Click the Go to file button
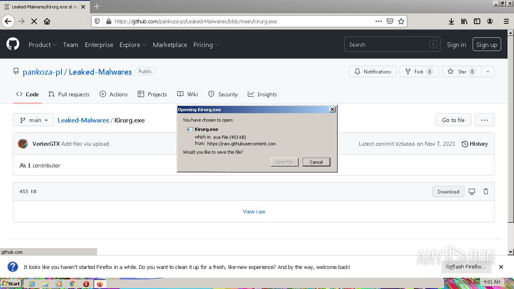 453,120
